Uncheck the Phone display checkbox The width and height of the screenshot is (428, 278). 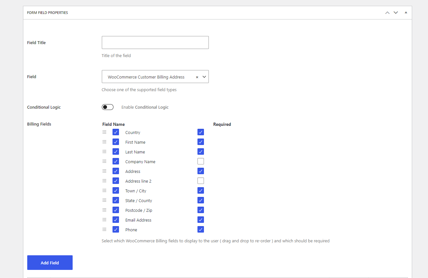[x=116, y=229]
